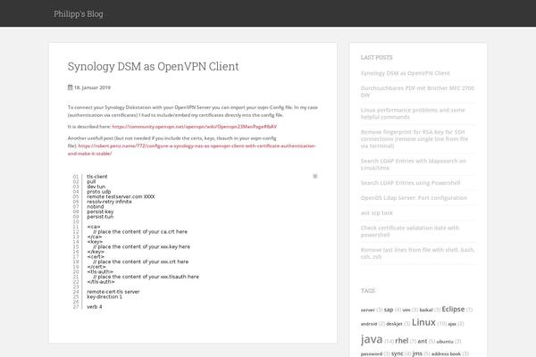The width and height of the screenshot is (536, 357).
Task: Click code line place the content of your ca.crt
Action: 140,232
